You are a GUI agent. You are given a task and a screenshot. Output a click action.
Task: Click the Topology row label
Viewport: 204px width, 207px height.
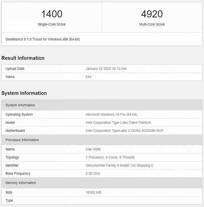pos(12,157)
